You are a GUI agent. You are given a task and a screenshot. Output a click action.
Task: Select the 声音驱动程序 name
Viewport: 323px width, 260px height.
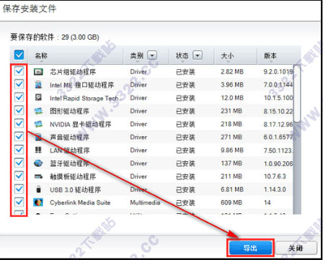point(69,138)
